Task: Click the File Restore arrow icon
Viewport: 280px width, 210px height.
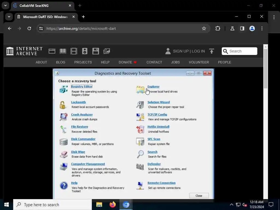Action: [63, 129]
